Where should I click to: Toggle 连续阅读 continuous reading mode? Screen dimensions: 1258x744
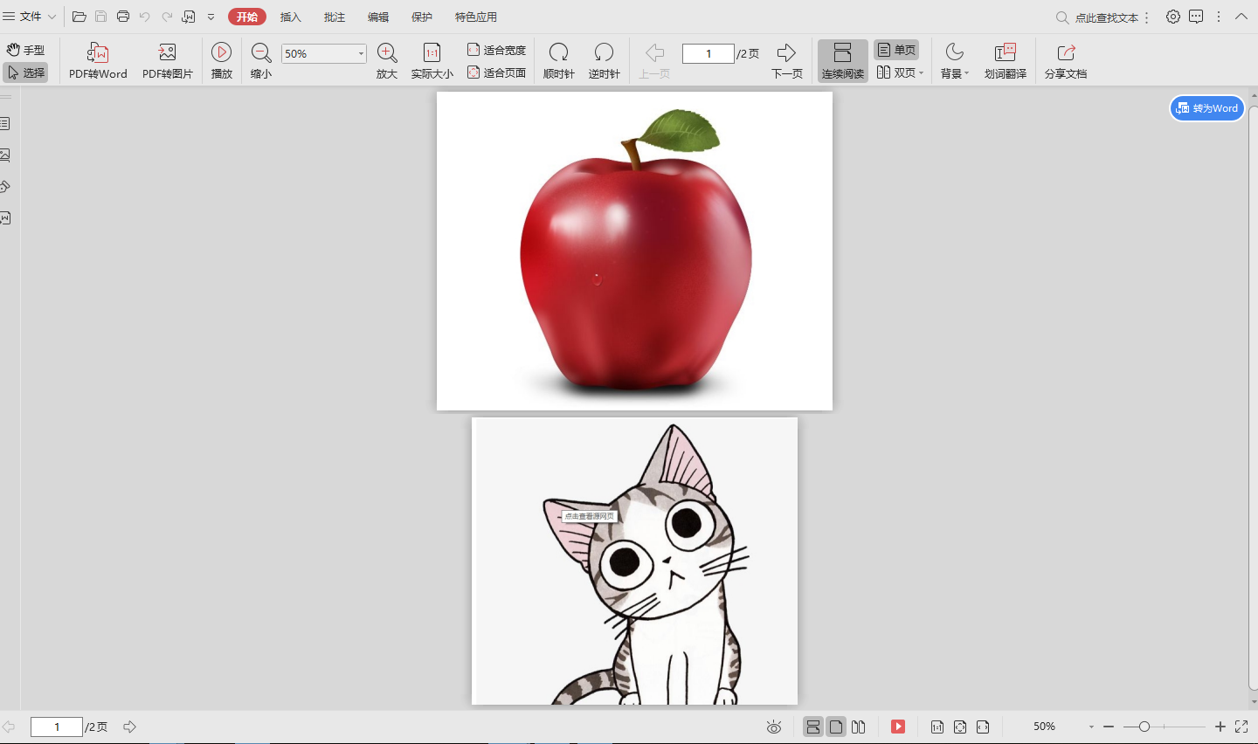842,61
